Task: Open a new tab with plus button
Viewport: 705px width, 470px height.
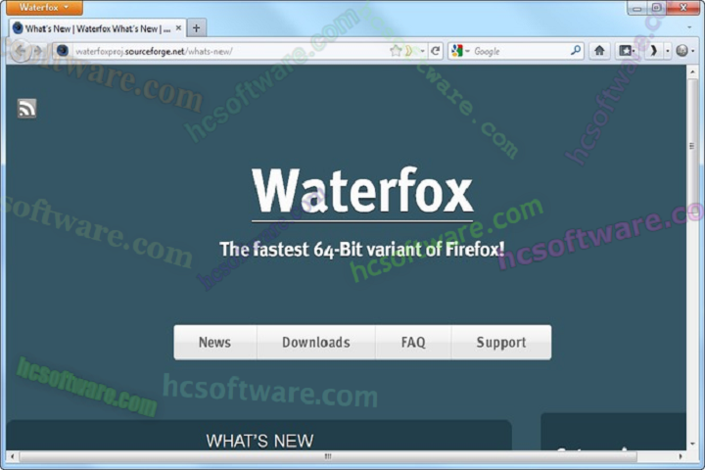Action: coord(196,28)
